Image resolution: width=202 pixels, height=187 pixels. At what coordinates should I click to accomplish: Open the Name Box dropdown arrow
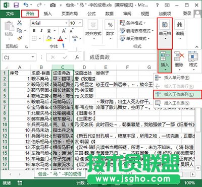click(33, 57)
